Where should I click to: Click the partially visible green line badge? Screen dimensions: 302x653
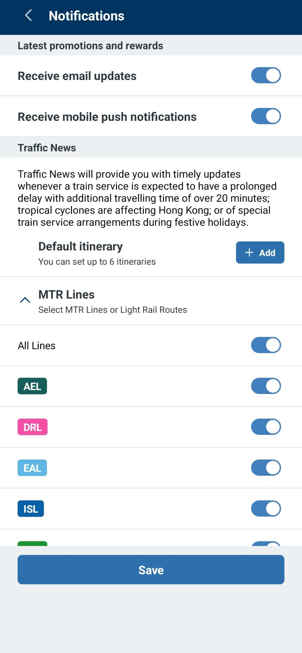coord(32,543)
